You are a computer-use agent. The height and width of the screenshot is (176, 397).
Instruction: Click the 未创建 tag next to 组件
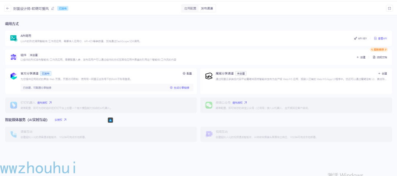(x=34, y=55)
